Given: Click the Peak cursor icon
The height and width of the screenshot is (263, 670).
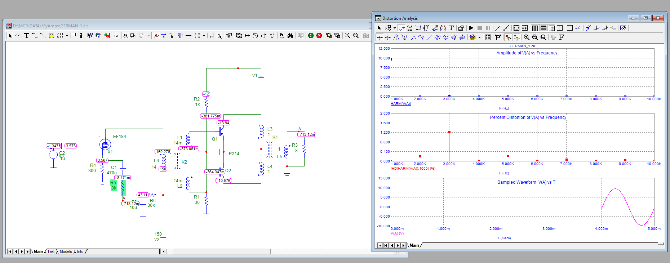Looking at the screenshot, I should click(x=396, y=37).
